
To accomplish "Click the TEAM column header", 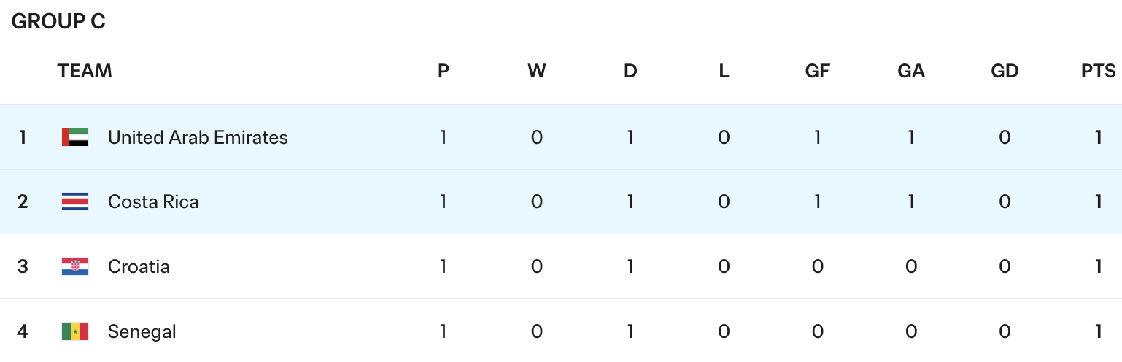I will 85,71.
